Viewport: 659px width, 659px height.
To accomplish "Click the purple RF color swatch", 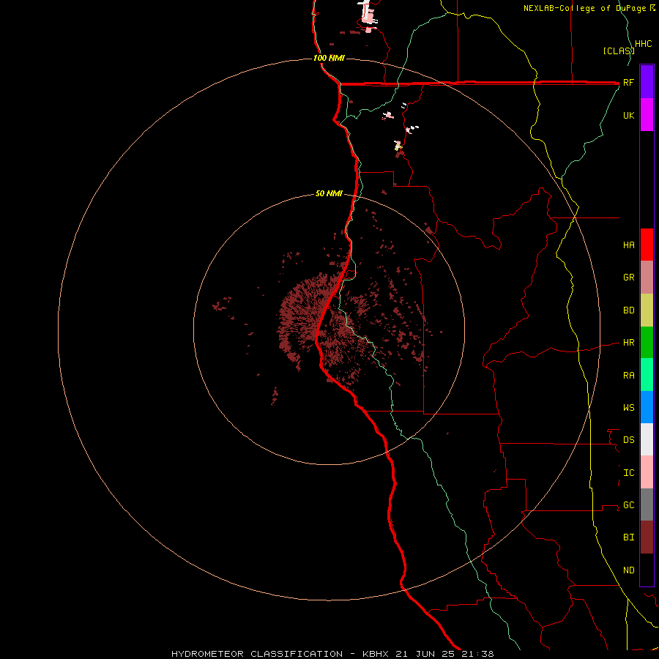I will 647,82.
